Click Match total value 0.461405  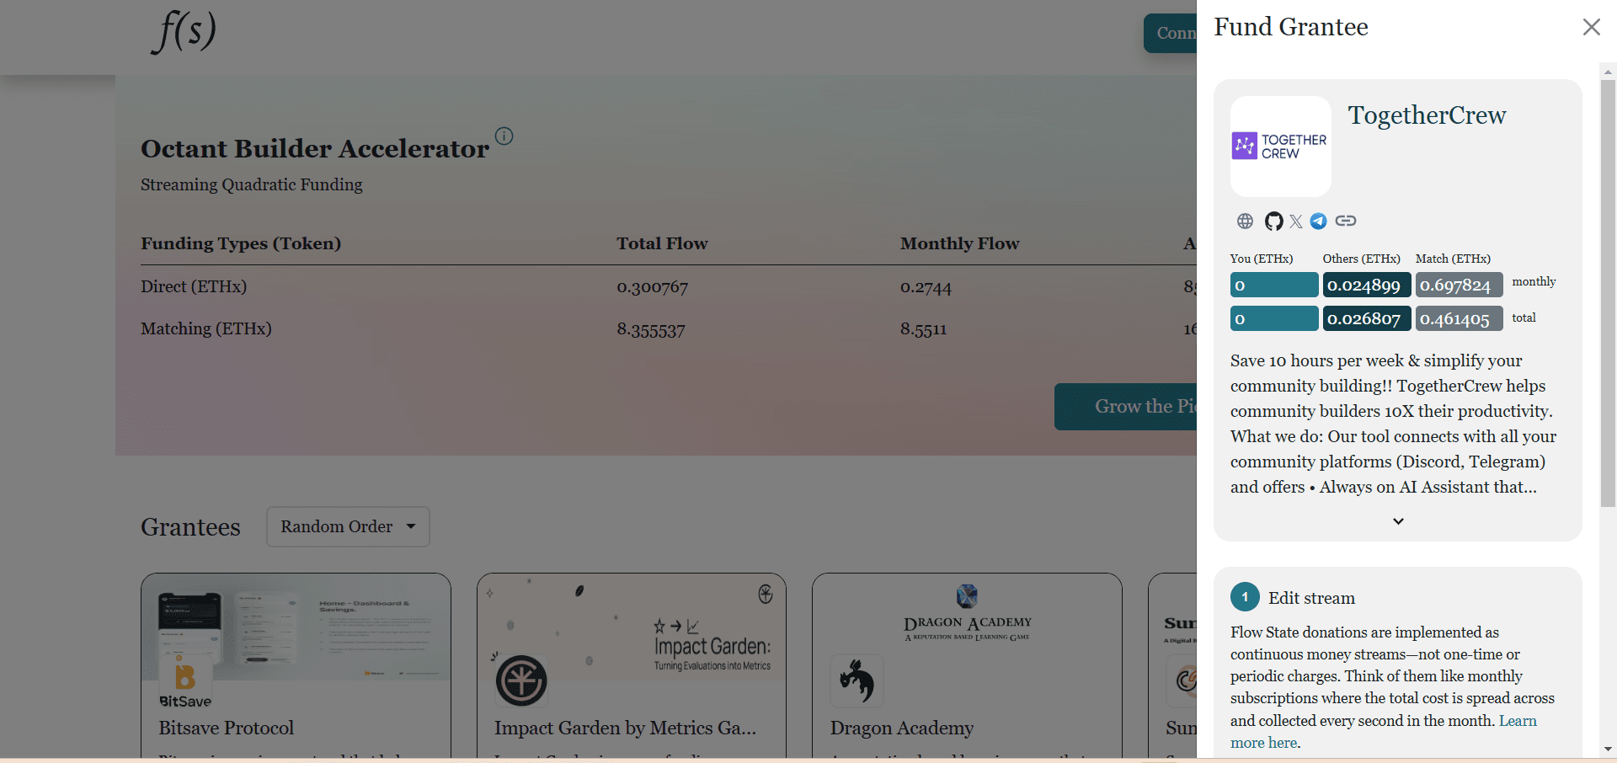click(x=1459, y=318)
